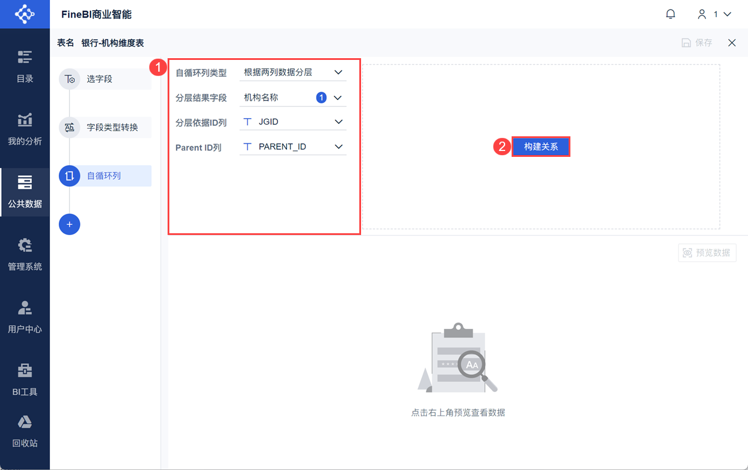Click 预览数据 preview button
The image size is (748, 470).
point(707,253)
